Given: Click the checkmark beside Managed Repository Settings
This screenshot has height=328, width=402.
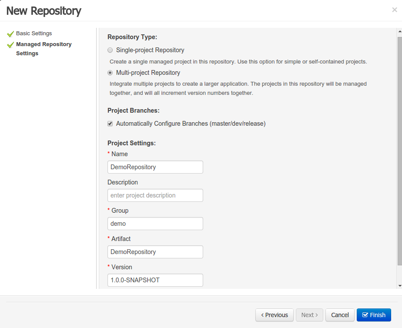Looking at the screenshot, I should tap(10, 45).
